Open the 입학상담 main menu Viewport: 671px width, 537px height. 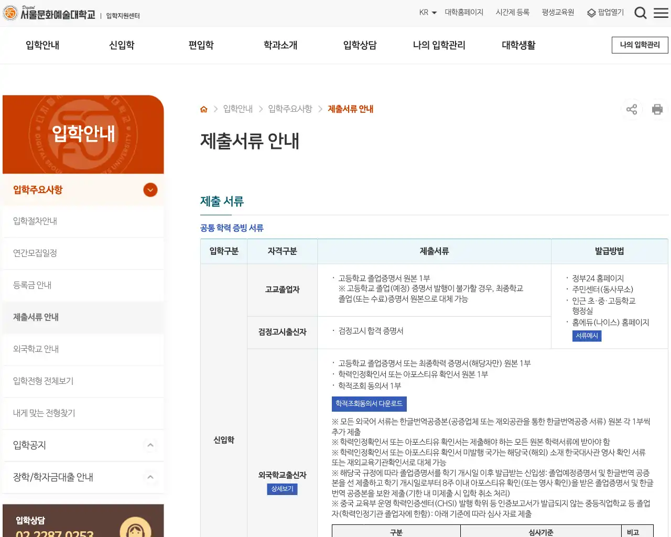pos(360,45)
